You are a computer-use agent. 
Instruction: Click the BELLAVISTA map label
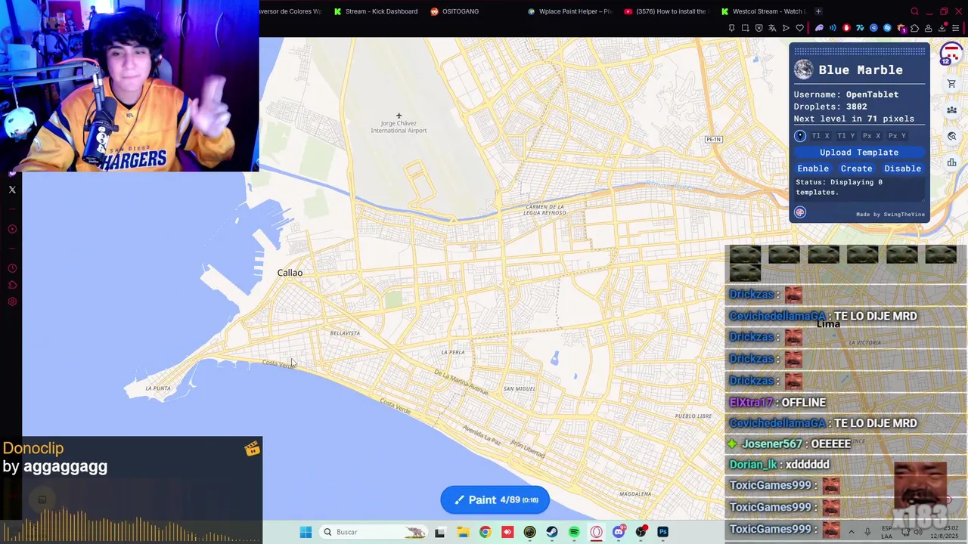click(345, 333)
